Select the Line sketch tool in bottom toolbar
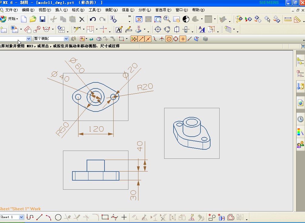 coord(39,217)
